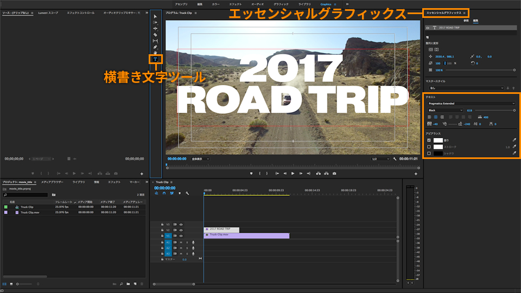Image resolution: width=521 pixels, height=293 pixels.
Task: Enable the Stroke checkbox
Action: click(x=429, y=147)
